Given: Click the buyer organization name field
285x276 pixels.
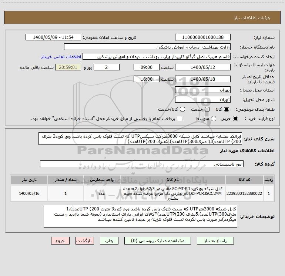Looking at the screenshot, I should point(147,47).
